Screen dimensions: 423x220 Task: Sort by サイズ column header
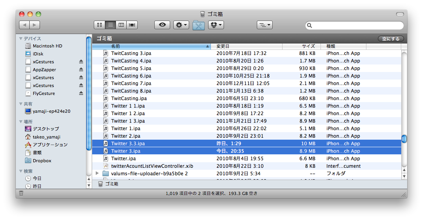point(302,46)
